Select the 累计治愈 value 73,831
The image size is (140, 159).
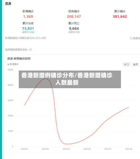(x=28, y=29)
